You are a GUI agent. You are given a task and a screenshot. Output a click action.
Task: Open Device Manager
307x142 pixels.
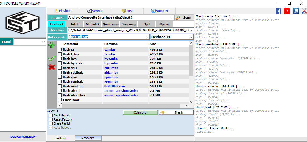click(23, 137)
